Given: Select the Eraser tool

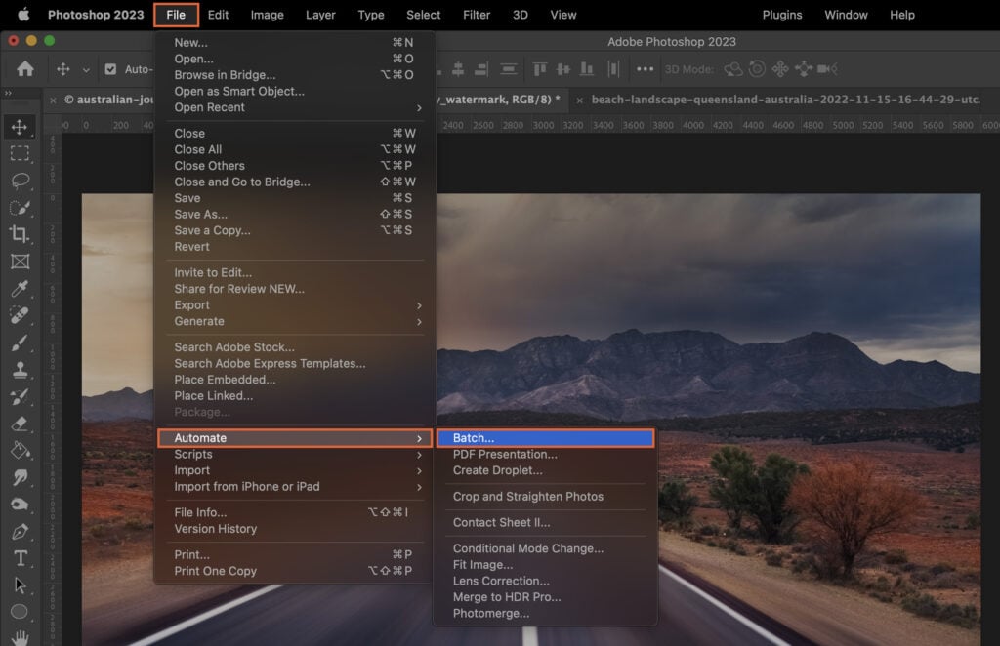Looking at the screenshot, I should coord(21,424).
